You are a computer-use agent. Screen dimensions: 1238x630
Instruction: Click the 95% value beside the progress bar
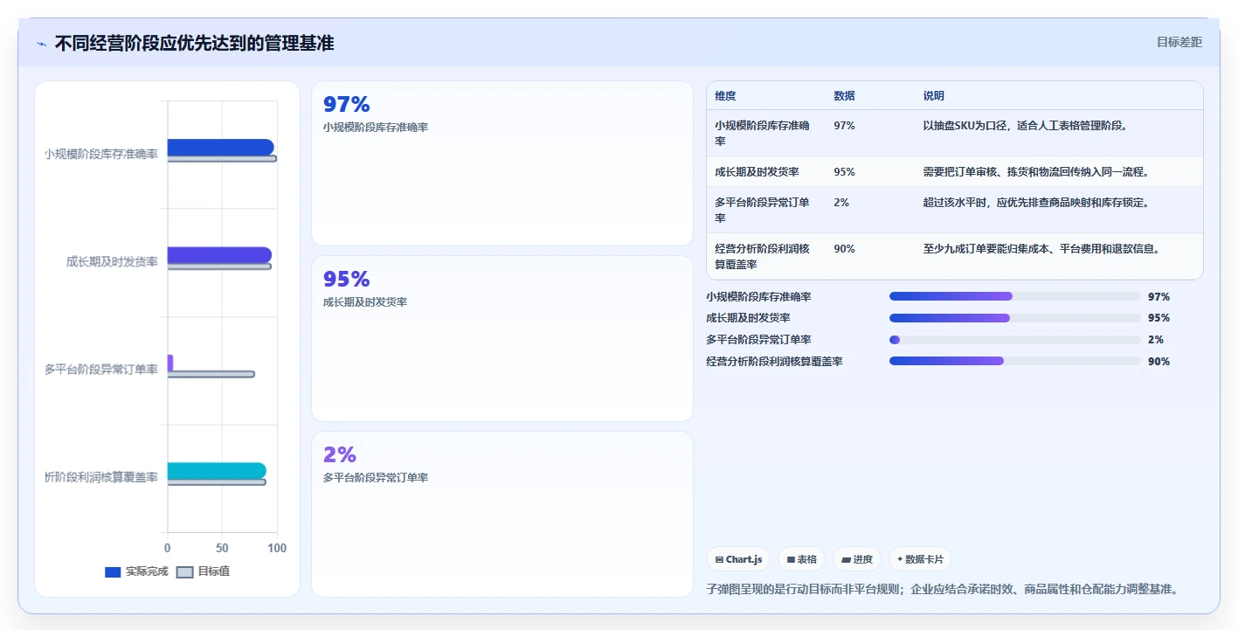coord(1159,318)
